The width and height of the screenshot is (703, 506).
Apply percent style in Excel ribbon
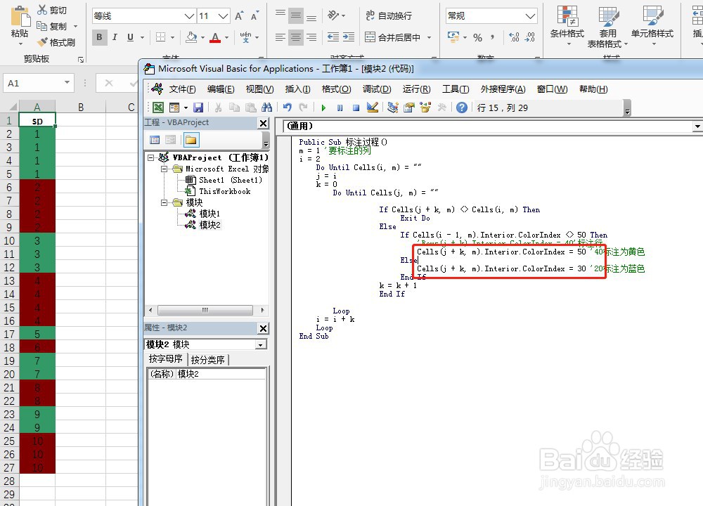click(478, 38)
